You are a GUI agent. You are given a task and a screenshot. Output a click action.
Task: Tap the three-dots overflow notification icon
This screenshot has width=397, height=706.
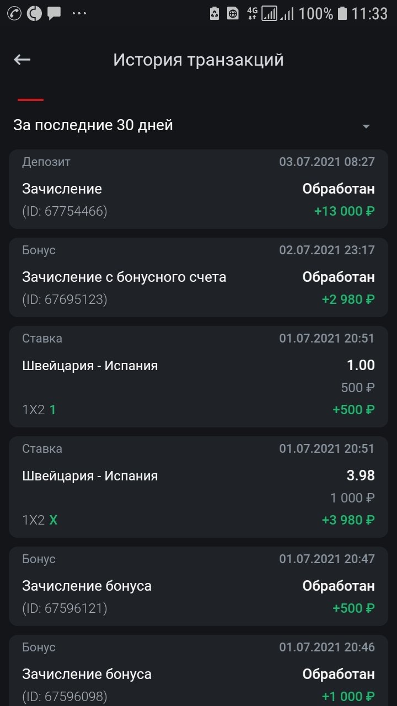coord(79,13)
